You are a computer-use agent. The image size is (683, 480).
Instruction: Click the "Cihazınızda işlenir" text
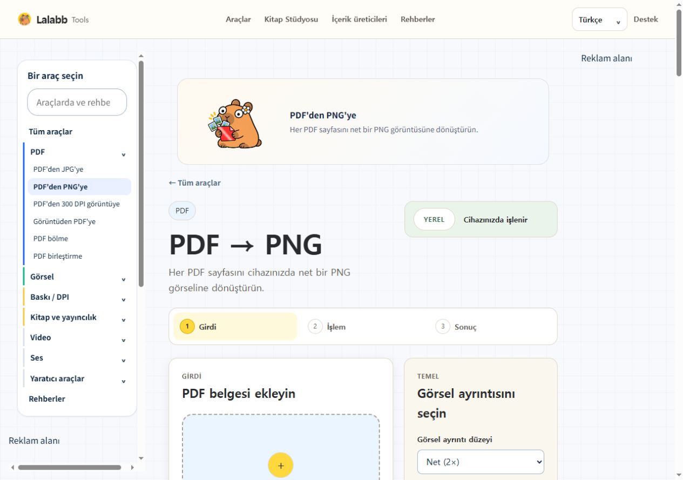coord(496,220)
